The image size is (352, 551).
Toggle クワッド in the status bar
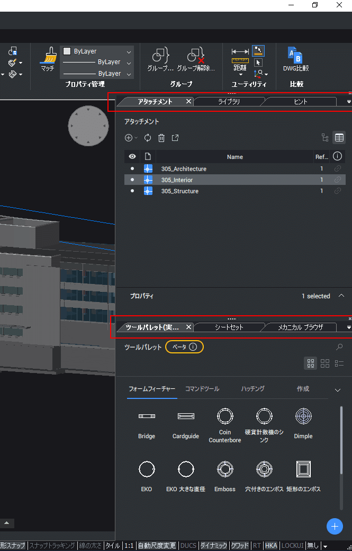[240, 545]
